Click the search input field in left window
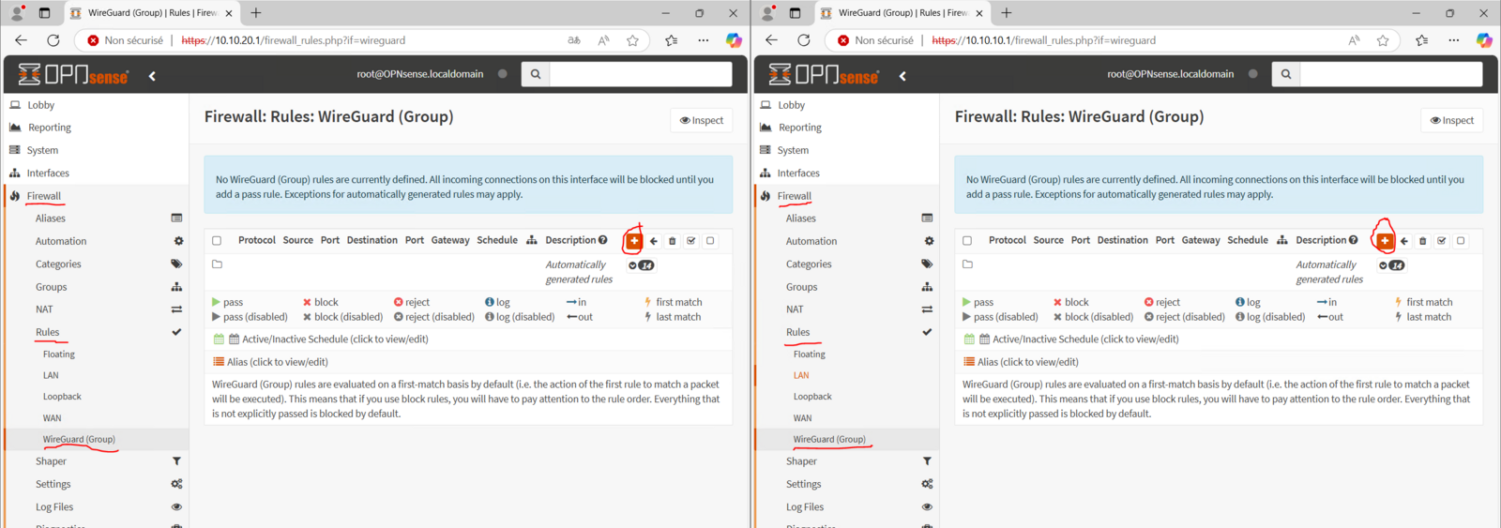 tap(640, 74)
